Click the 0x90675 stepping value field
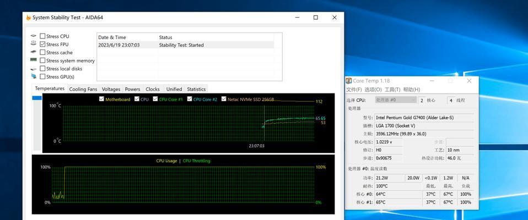Viewport: 528px width, 220px height. pos(388,158)
